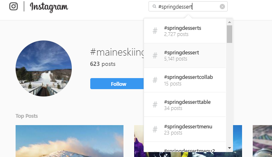Clear the search box with the X icon
272x157 pixels.
coord(222,7)
